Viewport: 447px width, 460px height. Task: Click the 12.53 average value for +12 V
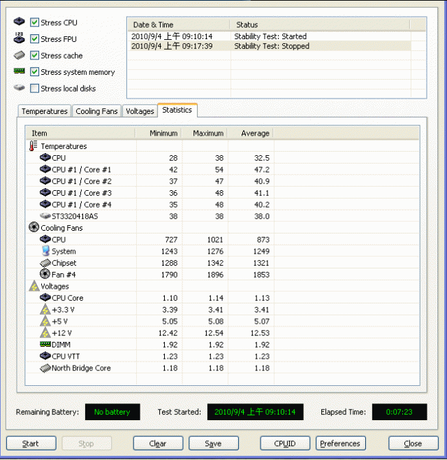260,333
